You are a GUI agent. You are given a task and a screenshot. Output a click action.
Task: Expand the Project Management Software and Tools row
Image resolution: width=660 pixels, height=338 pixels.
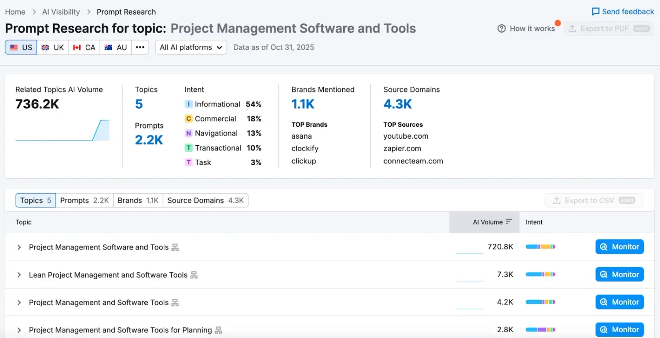19,247
